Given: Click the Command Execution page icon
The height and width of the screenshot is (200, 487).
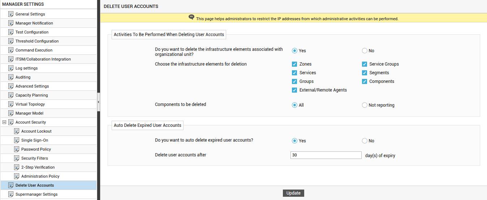Looking at the screenshot, I should 11,50.
